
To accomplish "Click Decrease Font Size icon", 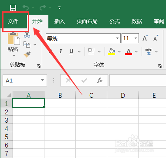I will (156, 38).
